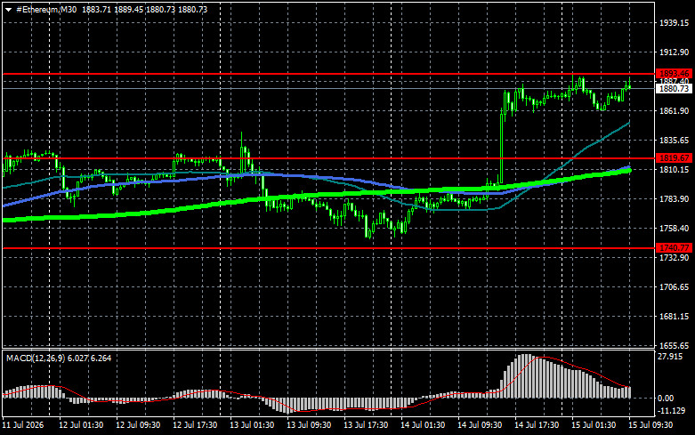This screenshot has width=695, height=435.
Task: Click the 15 Jul 01:30 time label
Action: pos(594,425)
